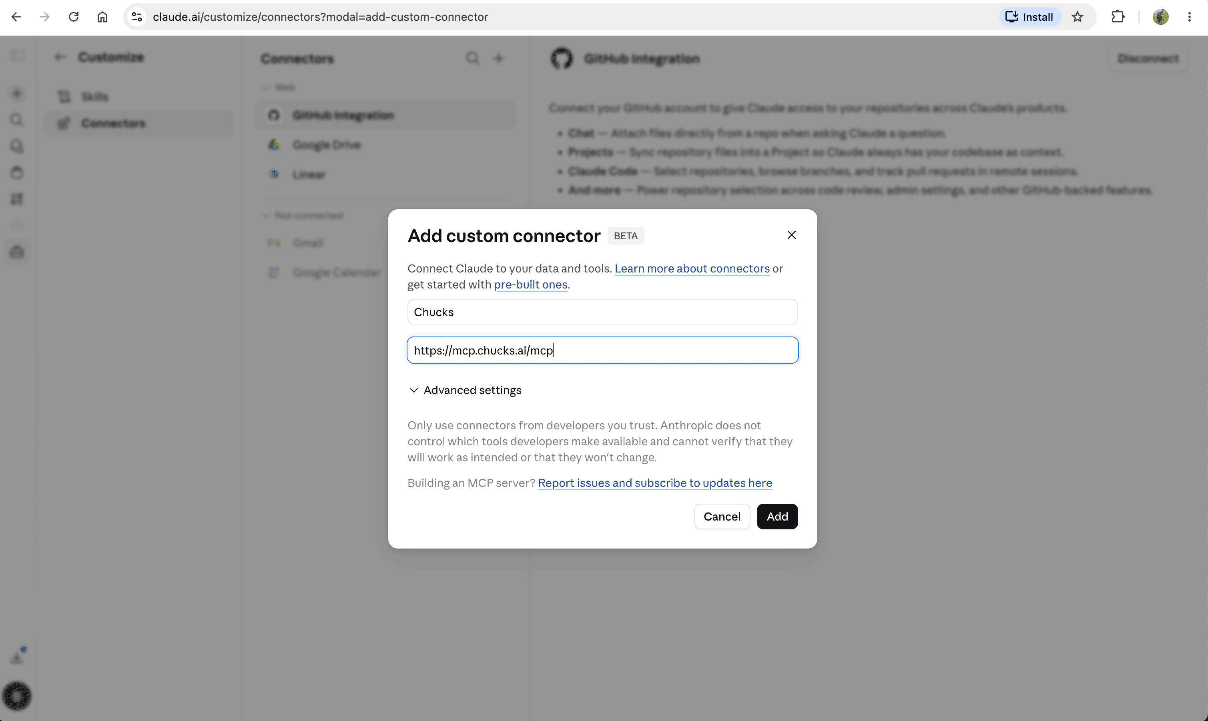This screenshot has width=1208, height=721.
Task: Click the GitHub logo in detail header
Action: coord(562,59)
